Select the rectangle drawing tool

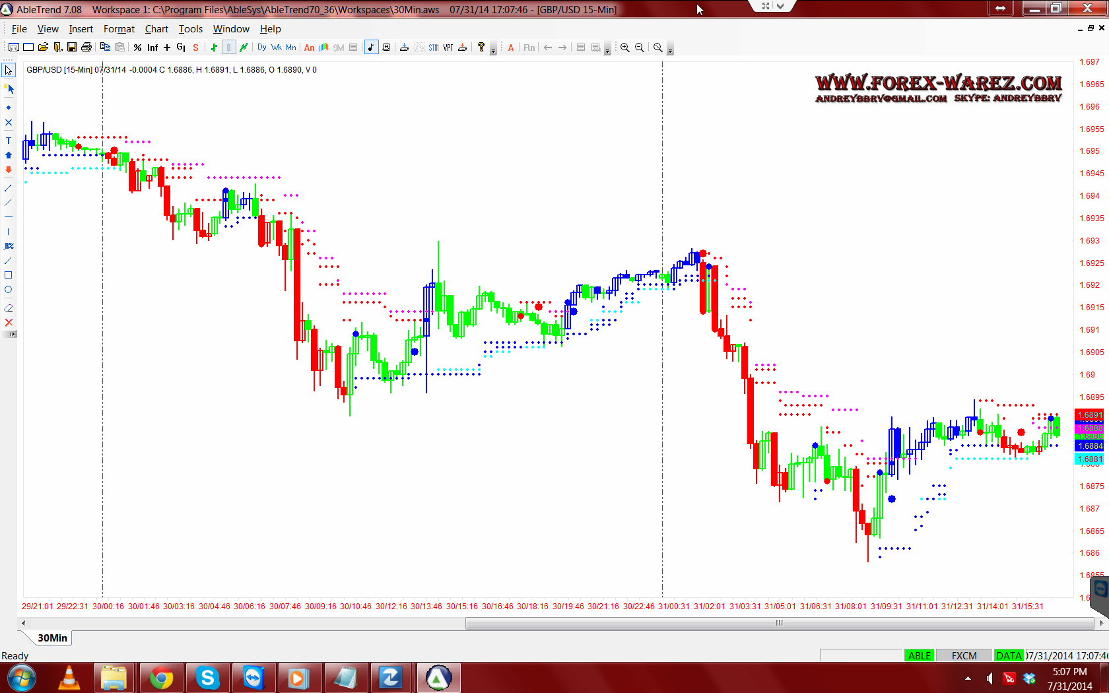[x=9, y=275]
